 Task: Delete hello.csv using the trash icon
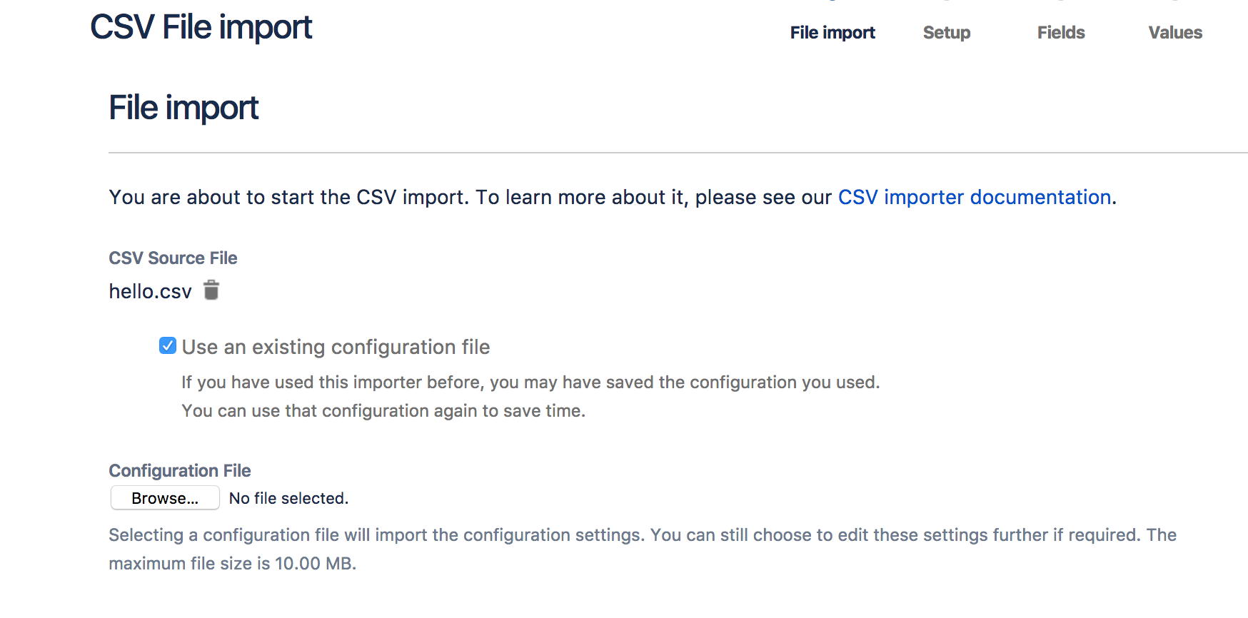(211, 290)
